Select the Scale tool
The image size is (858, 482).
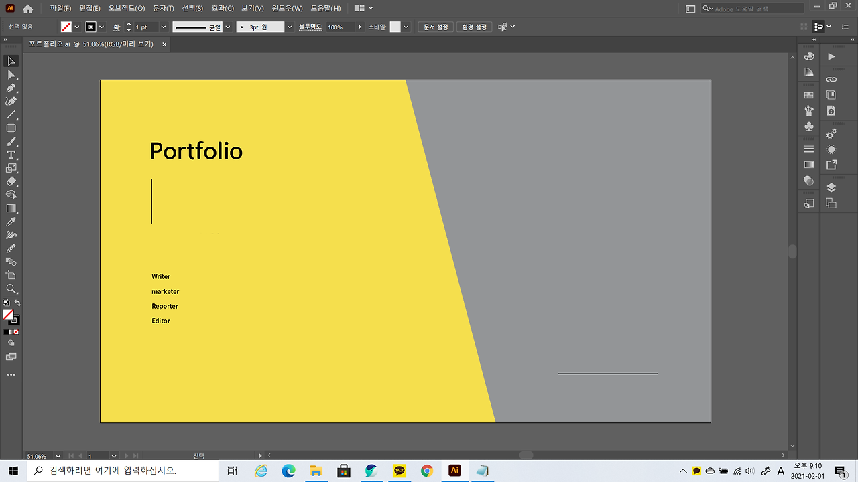pyautogui.click(x=11, y=168)
